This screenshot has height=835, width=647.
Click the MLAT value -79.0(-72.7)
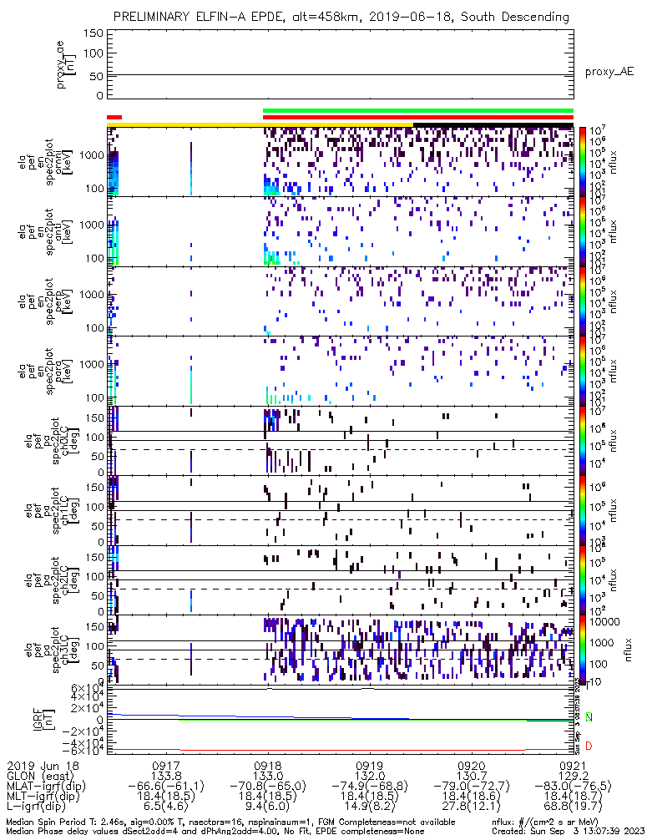pos(472,787)
